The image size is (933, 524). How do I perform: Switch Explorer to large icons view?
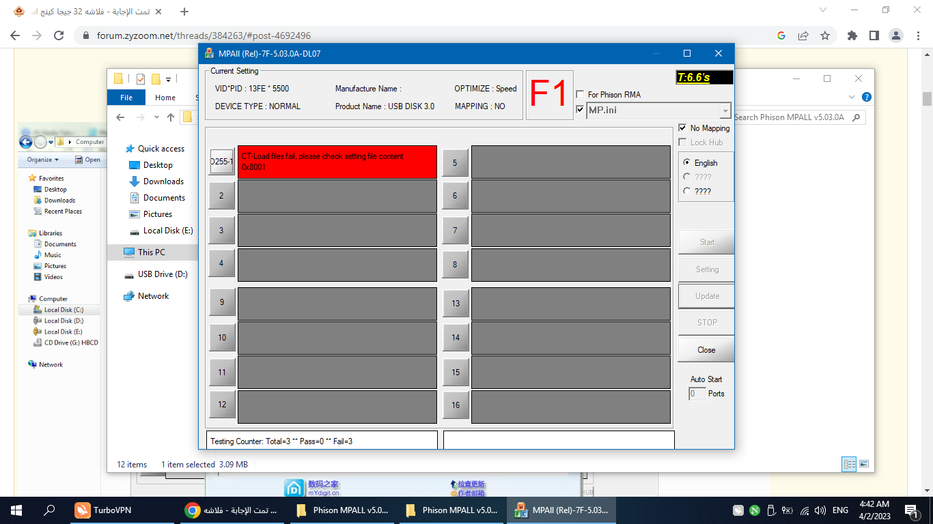pyautogui.click(x=864, y=464)
